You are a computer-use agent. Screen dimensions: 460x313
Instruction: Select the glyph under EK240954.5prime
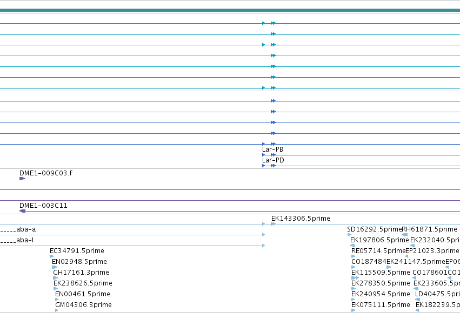pos(353,300)
